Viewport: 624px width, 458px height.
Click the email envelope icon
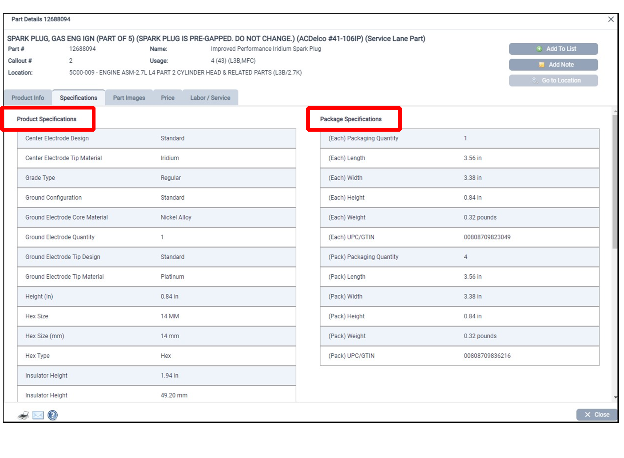tap(38, 415)
